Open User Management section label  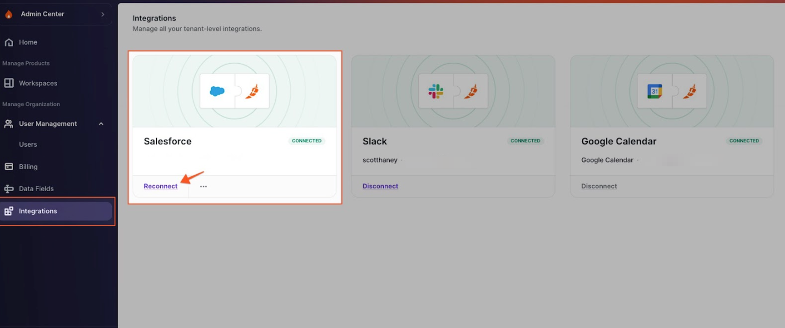(x=48, y=124)
